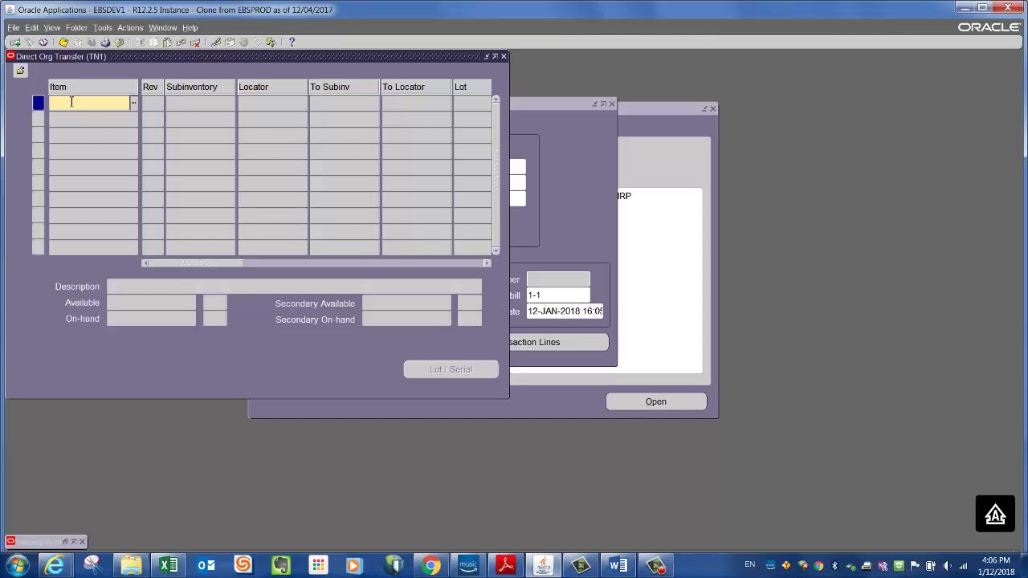Click the Delete record red-X icon
The image size is (1028, 578).
[195, 42]
